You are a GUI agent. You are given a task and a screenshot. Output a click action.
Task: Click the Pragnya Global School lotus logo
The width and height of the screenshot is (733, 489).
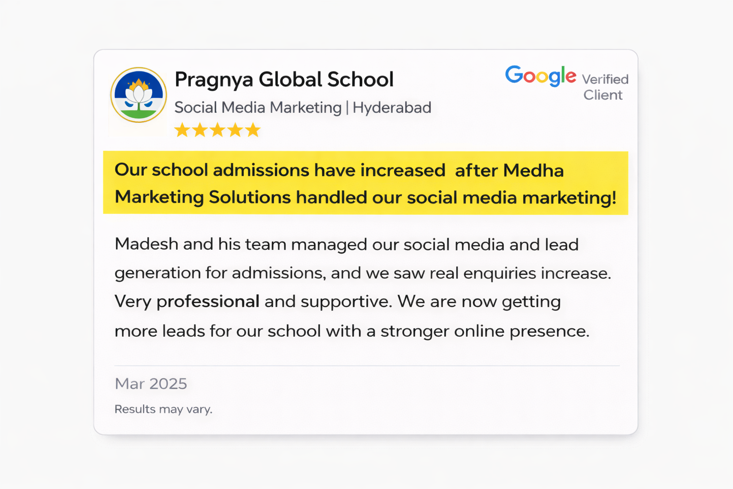(138, 95)
